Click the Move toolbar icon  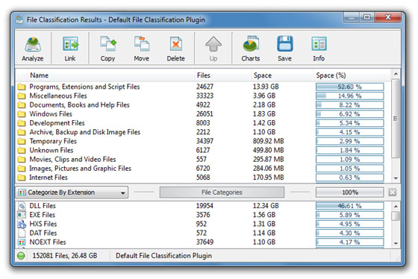click(142, 44)
